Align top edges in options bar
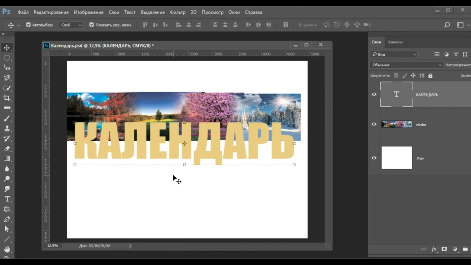 point(145,25)
